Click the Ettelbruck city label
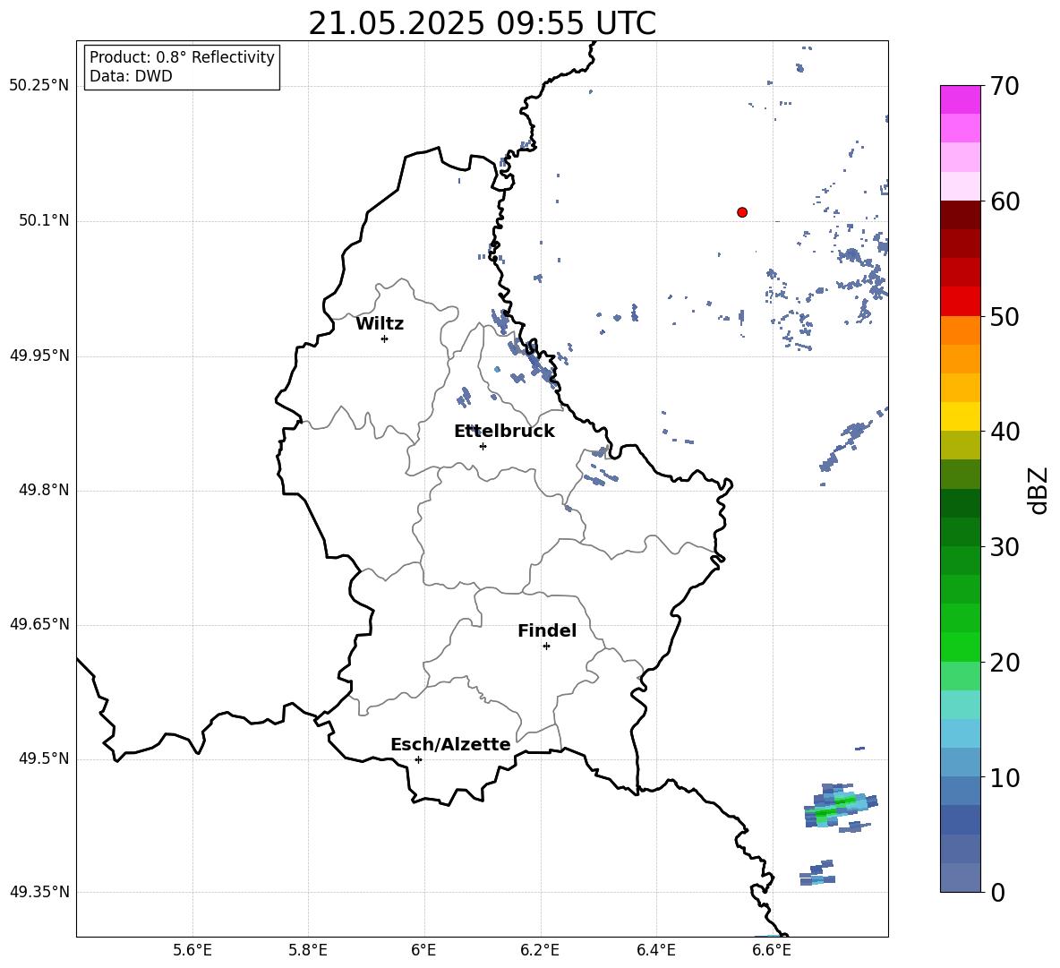 504,432
